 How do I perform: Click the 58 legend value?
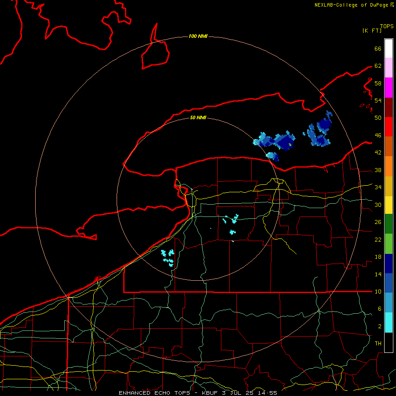pos(378,83)
